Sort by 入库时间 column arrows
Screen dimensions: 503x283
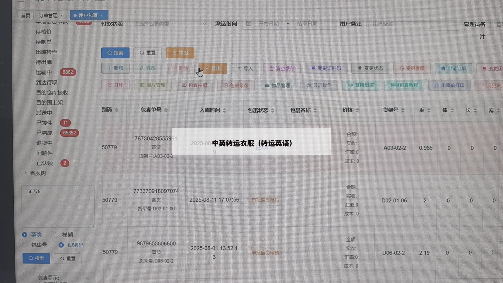[224, 110]
